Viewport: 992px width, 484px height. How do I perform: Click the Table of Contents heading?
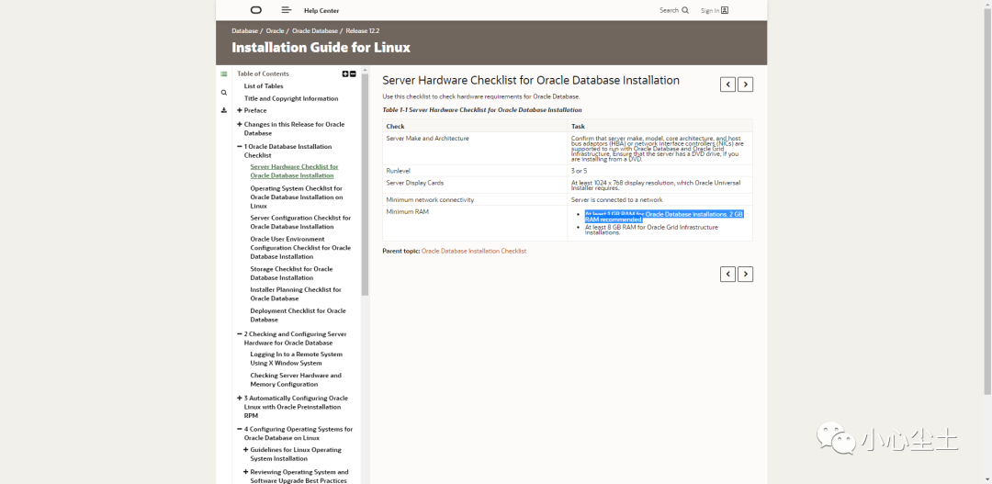(263, 74)
